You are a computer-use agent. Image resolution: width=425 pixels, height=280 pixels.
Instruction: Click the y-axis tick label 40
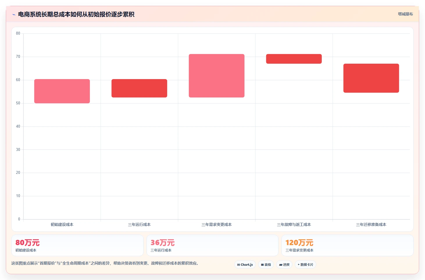click(x=18, y=126)
